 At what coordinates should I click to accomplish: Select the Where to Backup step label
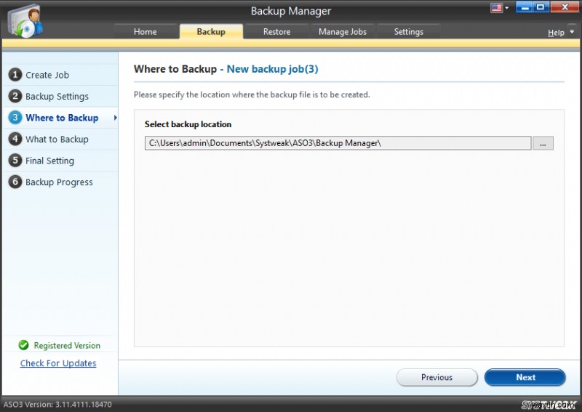62,118
